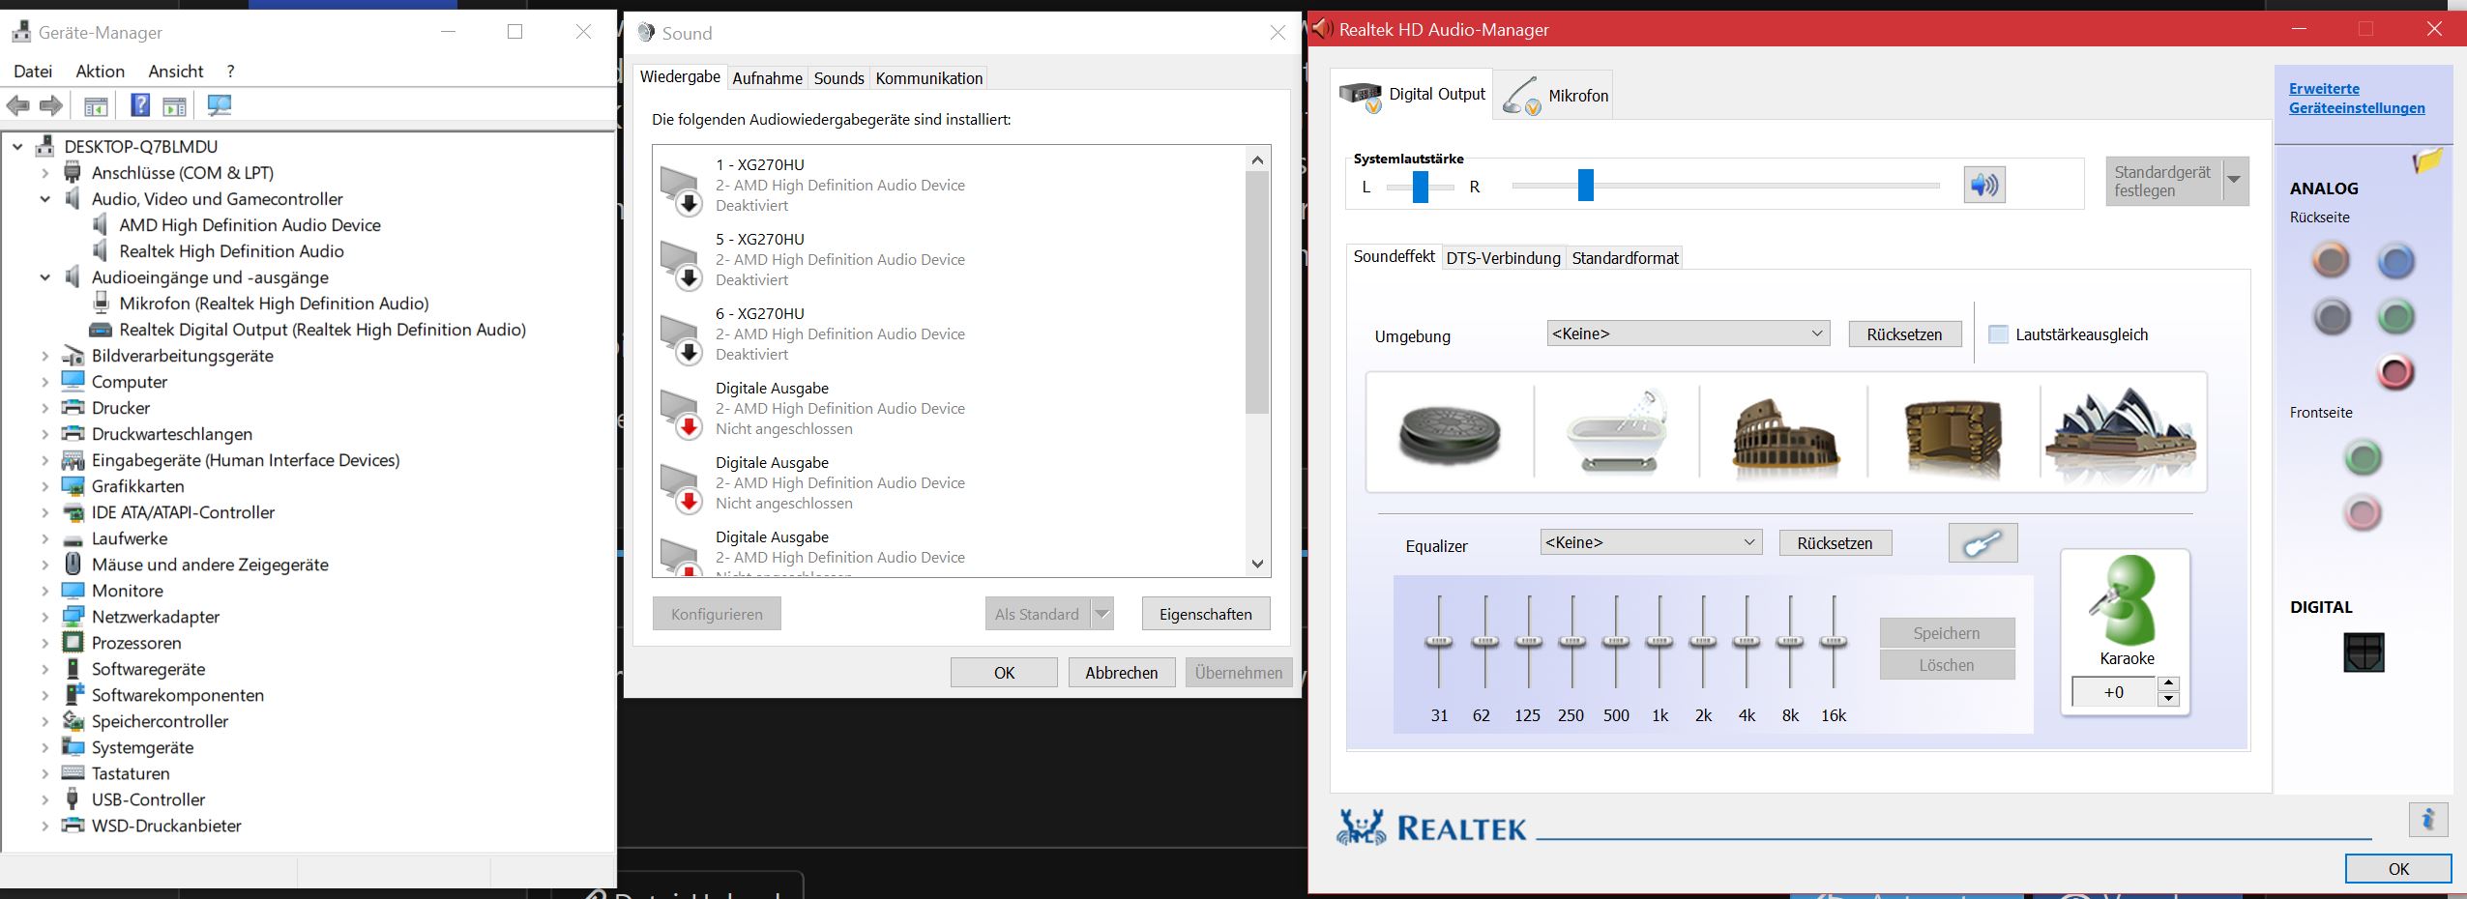Click Rücksetzen next to Equalizer
This screenshot has height=899, width=2467.
pyautogui.click(x=1836, y=543)
